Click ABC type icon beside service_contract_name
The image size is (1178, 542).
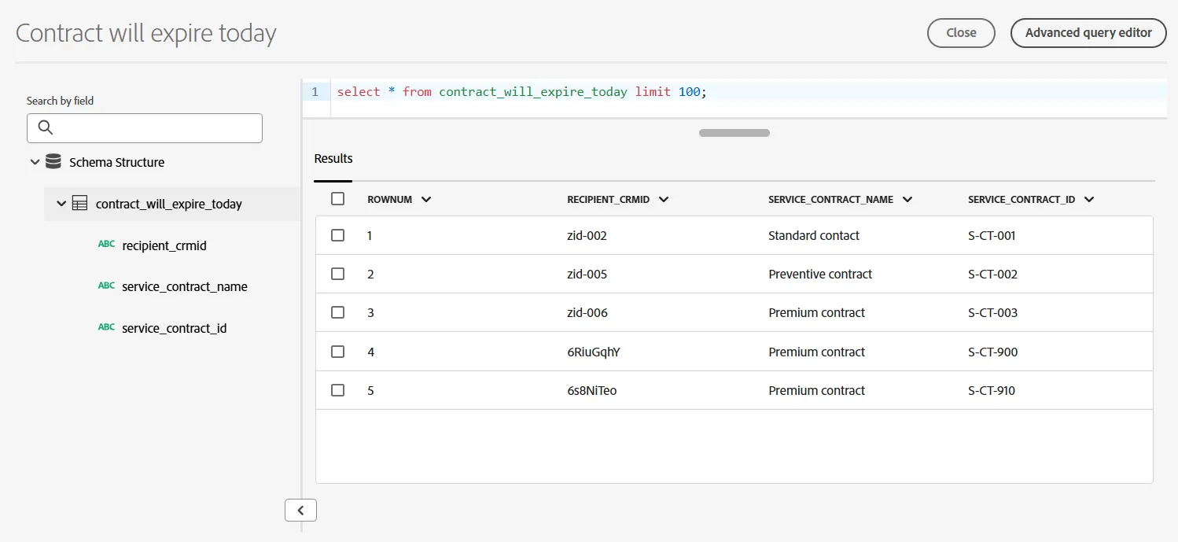pyautogui.click(x=106, y=286)
